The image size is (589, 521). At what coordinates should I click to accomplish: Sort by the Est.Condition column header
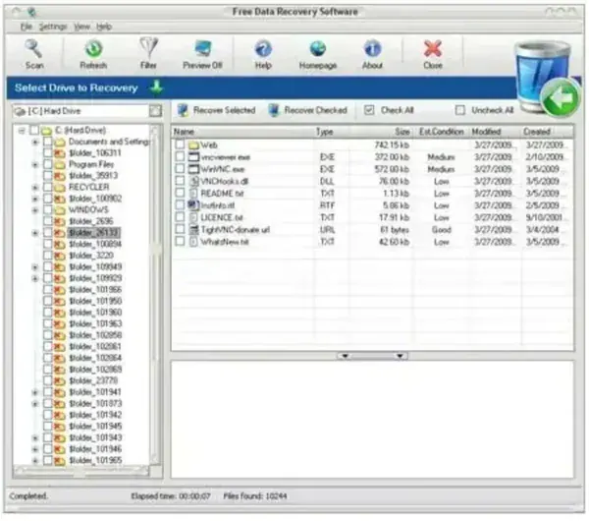pos(442,132)
